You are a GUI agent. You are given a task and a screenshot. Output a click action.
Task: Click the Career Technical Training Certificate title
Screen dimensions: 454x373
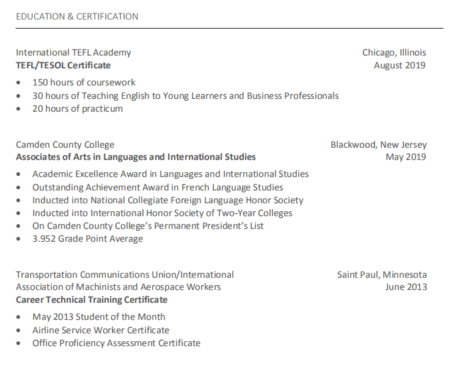92,300
